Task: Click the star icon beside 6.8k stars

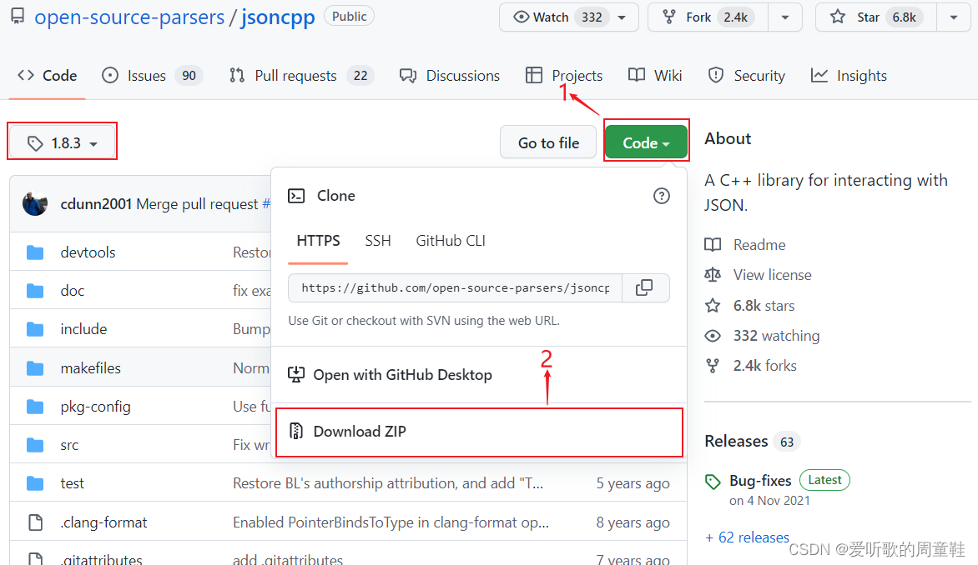Action: (713, 305)
